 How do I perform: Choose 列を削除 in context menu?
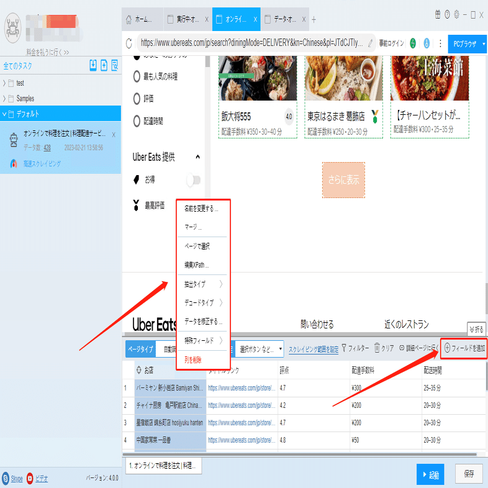193,359
